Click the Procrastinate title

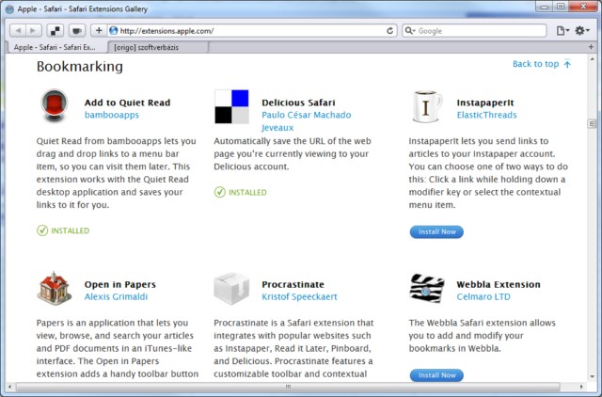293,284
